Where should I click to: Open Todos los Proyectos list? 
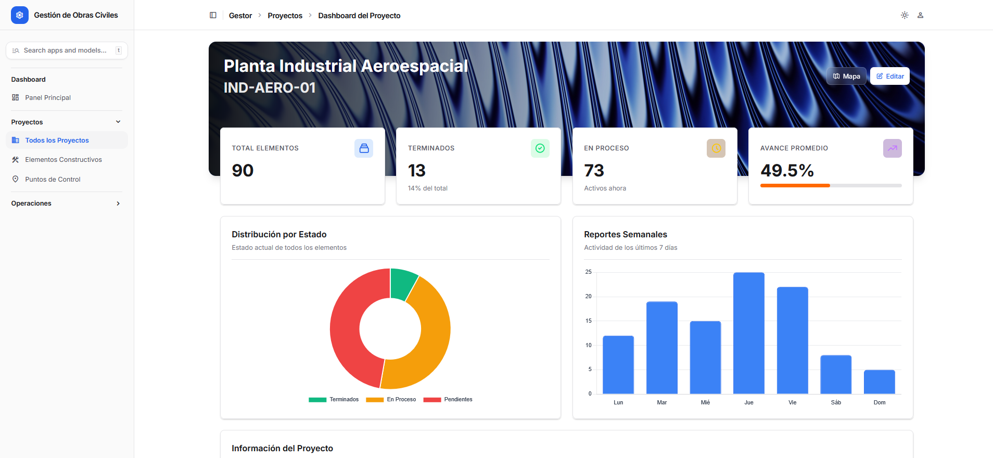tap(57, 141)
